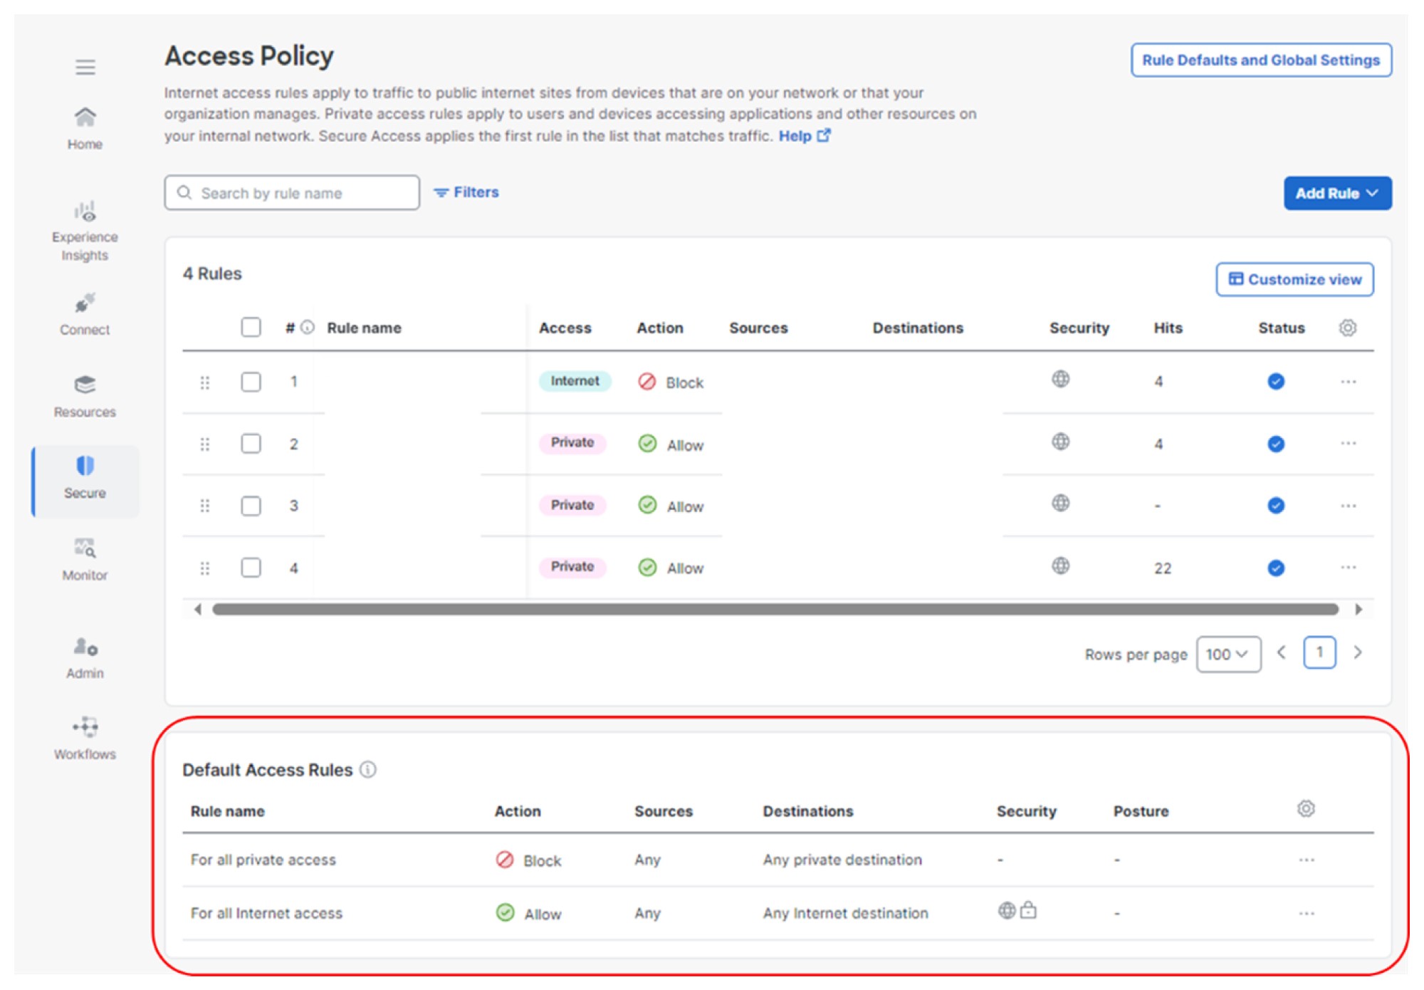Click 'For all Internet access' rule name
1424x990 pixels.
coord(266,913)
